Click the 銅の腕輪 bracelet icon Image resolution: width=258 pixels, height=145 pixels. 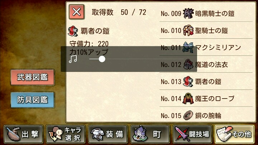(x=188, y=115)
